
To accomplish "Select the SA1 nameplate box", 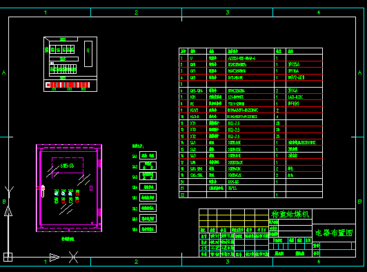I will [148, 155].
